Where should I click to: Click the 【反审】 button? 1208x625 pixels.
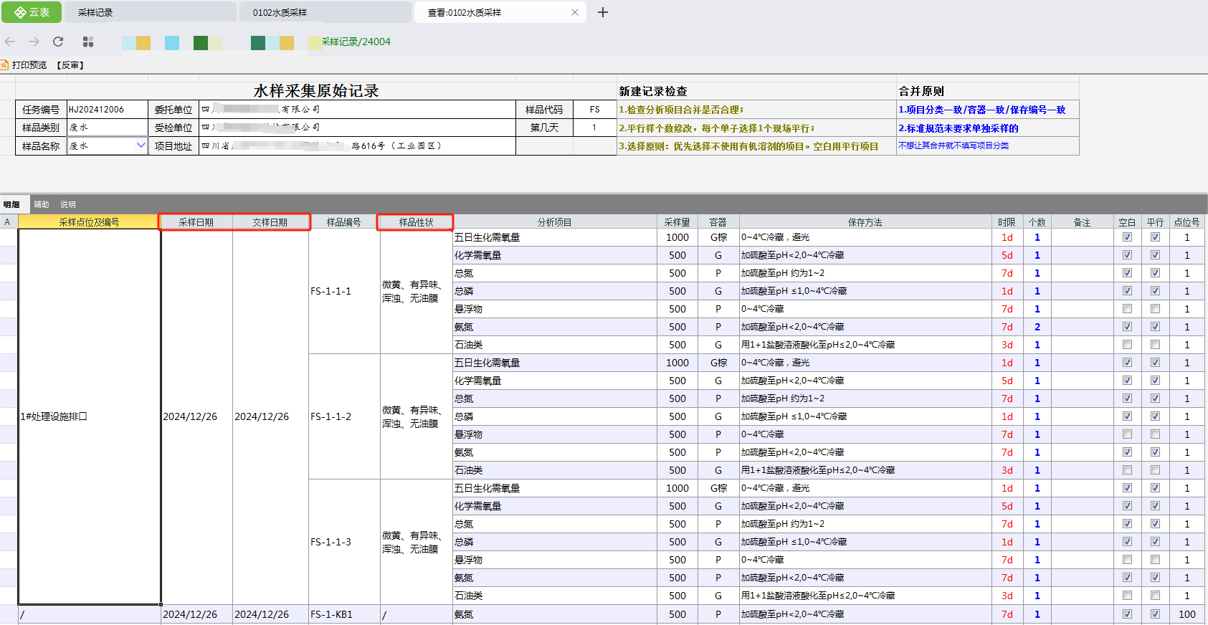pyautogui.click(x=70, y=65)
